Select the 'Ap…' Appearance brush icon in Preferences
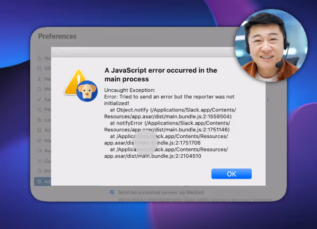This screenshot has height=229, width=317. (x=40, y=99)
